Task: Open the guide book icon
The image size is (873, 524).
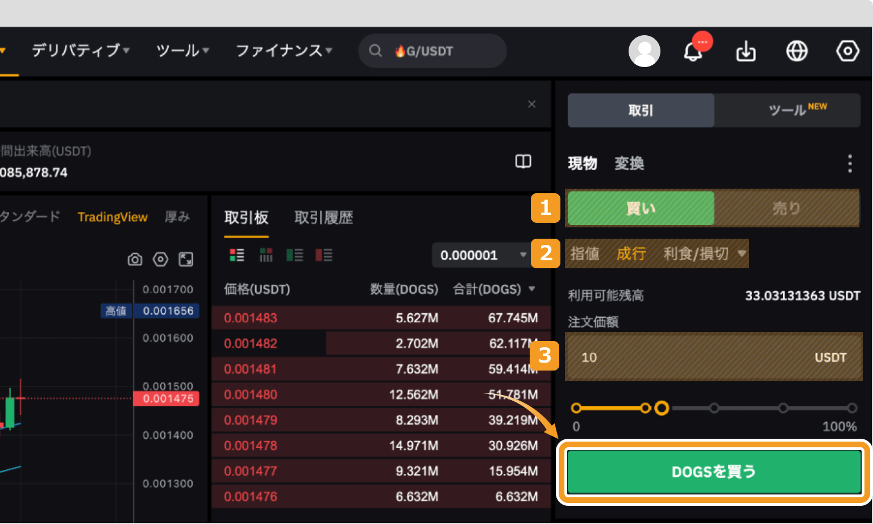Action: 523,161
